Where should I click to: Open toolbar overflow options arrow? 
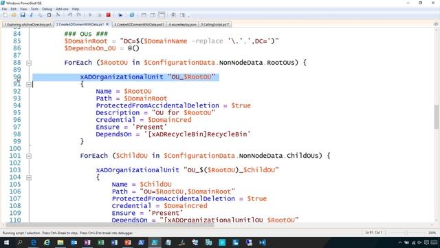click(x=189, y=16)
